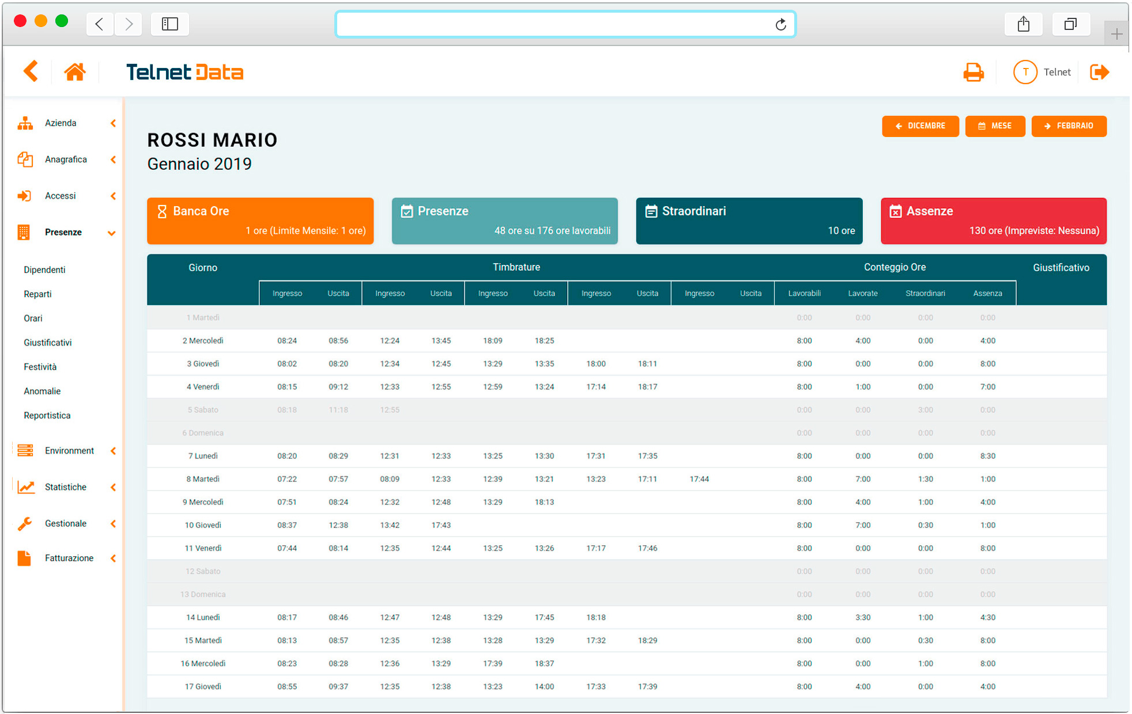Select the 2 Mercoledì row label
1132x714 pixels.
203,341
